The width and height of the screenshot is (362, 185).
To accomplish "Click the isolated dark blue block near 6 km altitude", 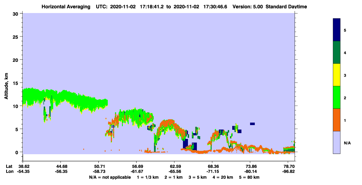I will point(253,124).
